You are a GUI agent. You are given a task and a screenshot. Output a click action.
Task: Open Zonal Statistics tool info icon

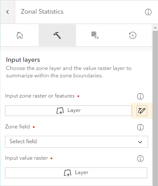pos(148,12)
